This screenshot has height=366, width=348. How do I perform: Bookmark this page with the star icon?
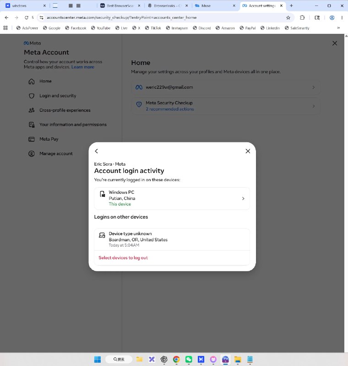pyautogui.click(x=288, y=17)
